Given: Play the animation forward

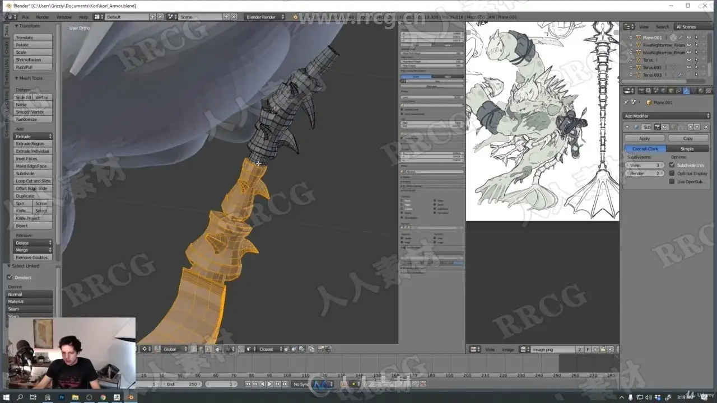Looking at the screenshot, I should [x=270, y=384].
